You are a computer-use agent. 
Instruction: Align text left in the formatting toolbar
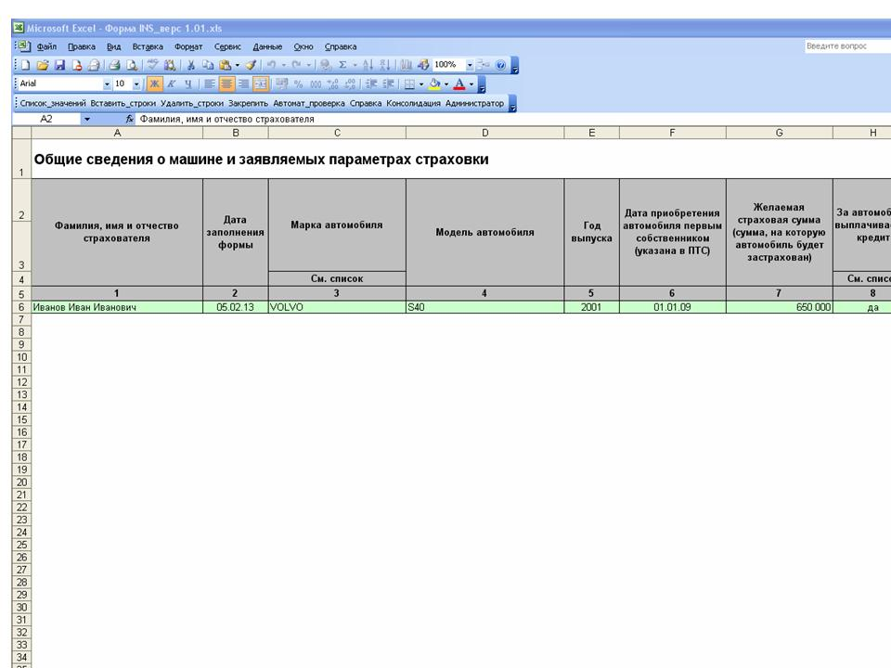pyautogui.click(x=209, y=84)
